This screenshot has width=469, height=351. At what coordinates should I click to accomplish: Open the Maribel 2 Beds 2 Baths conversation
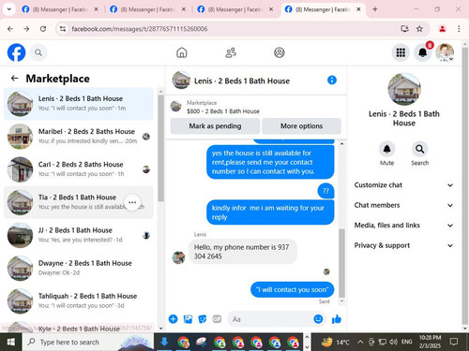tap(79, 137)
